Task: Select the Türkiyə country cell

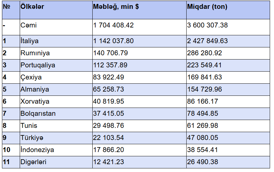Action: coord(32,138)
